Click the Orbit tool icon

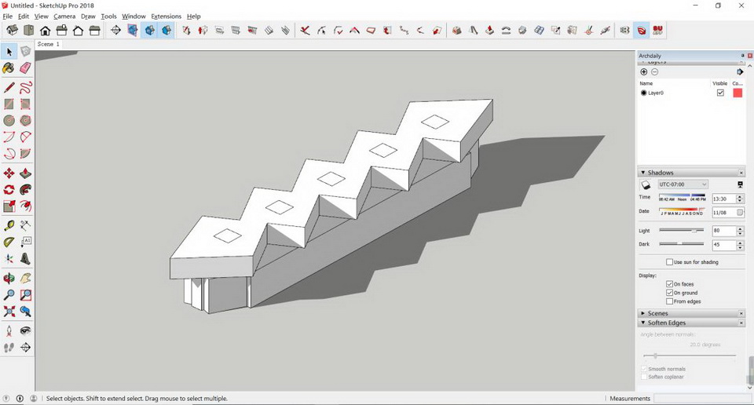[9, 278]
